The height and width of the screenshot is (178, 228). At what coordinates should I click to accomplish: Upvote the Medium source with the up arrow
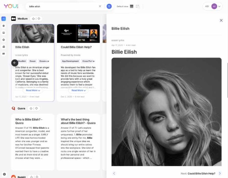pyautogui.click(x=33, y=19)
